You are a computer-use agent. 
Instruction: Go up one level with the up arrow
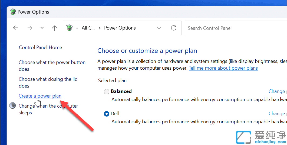tap(55, 28)
